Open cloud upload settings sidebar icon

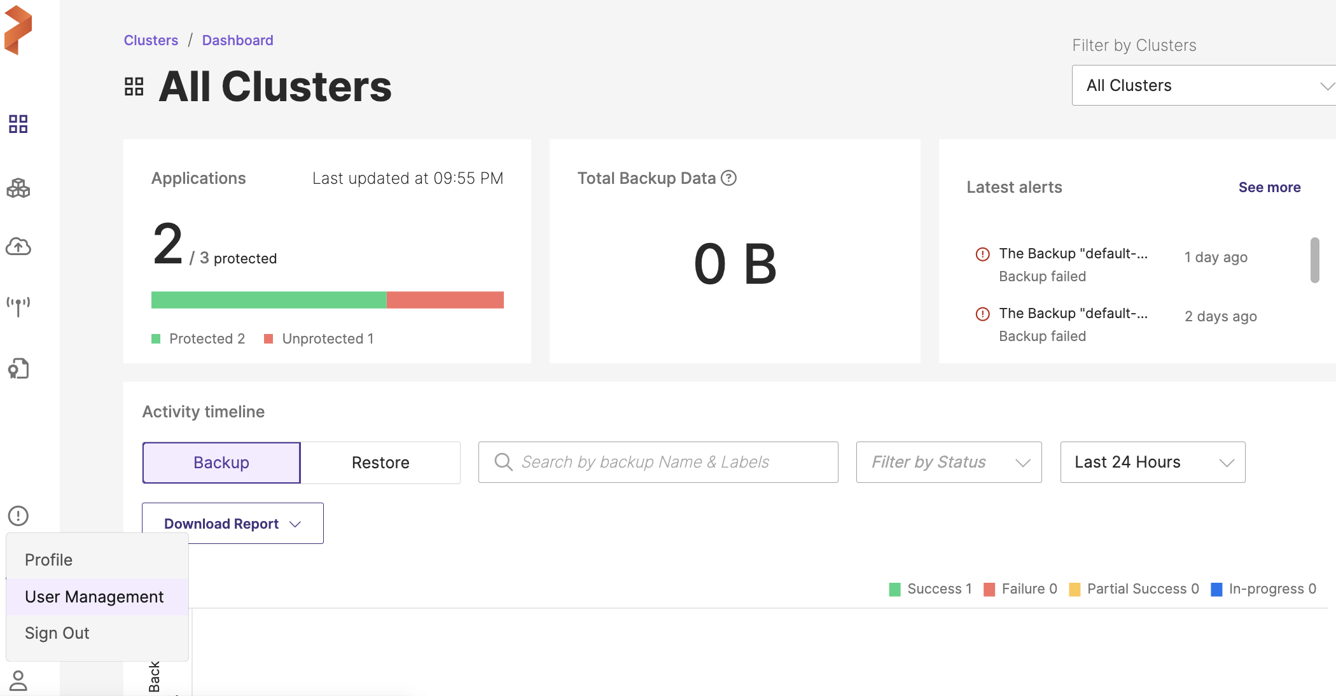coord(18,246)
